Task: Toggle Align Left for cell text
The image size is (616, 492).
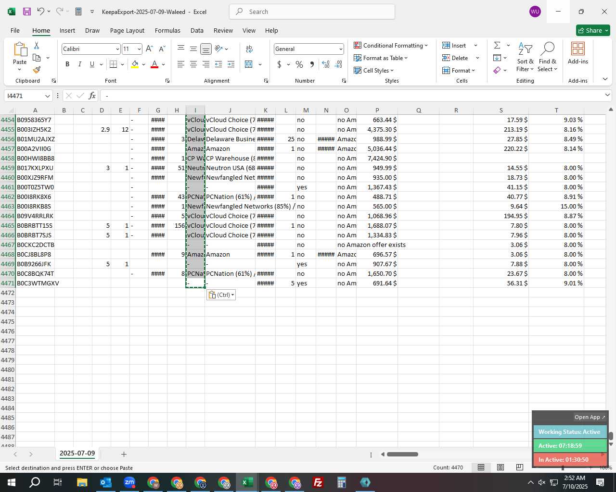Action: (x=181, y=64)
